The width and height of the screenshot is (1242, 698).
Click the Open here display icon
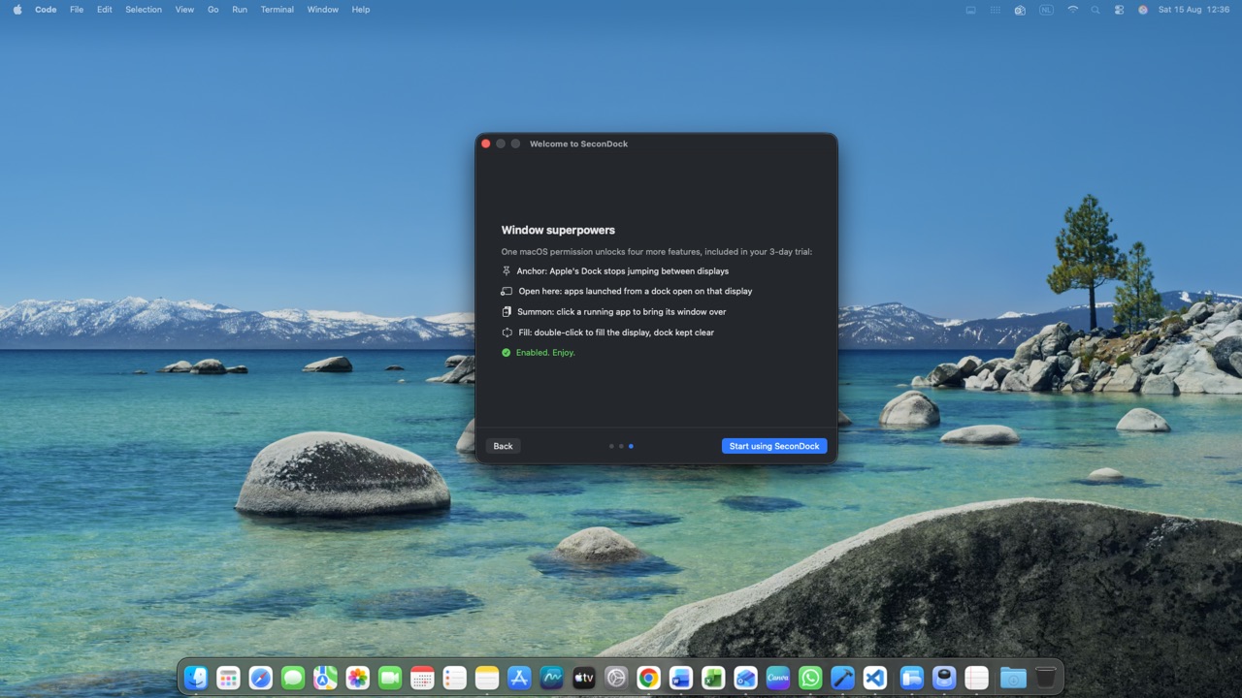coord(506,291)
